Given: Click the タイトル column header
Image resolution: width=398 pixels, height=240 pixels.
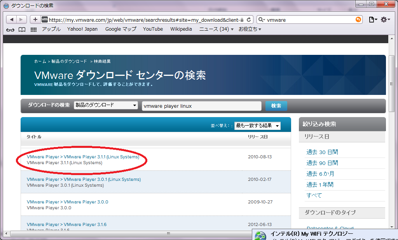Looking at the screenshot, I should pyautogui.click(x=34, y=137).
